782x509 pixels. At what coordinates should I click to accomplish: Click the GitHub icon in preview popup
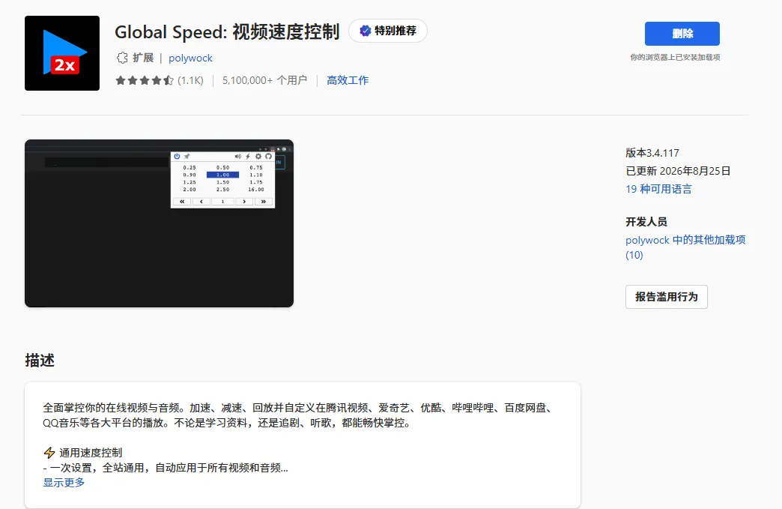pos(268,156)
